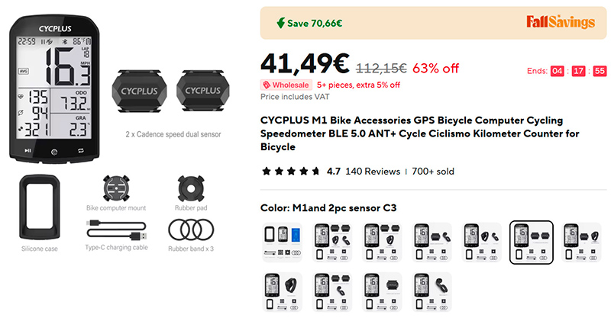Click the silicone case picture in the product image

(x=37, y=207)
